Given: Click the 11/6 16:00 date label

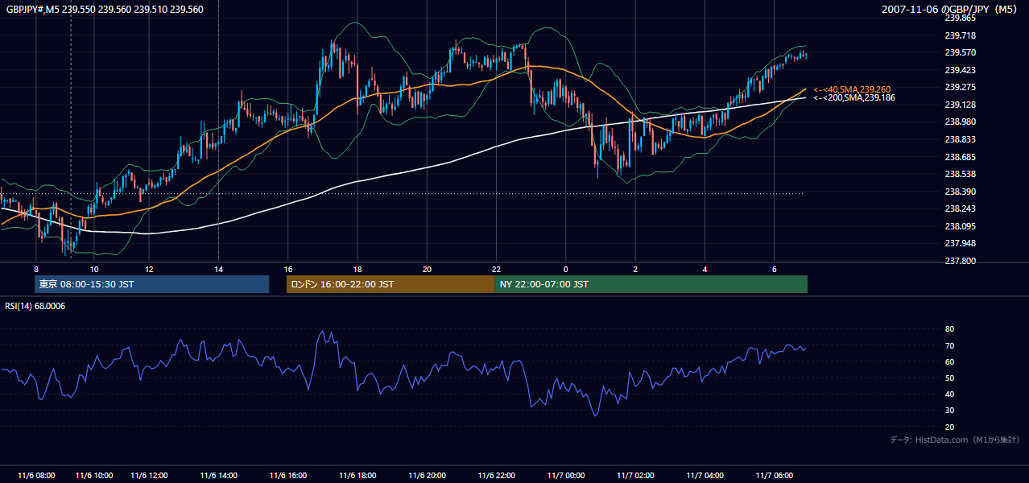Looking at the screenshot, I should tap(288, 476).
